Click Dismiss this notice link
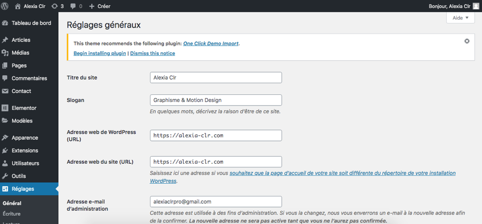 pyautogui.click(x=152, y=54)
